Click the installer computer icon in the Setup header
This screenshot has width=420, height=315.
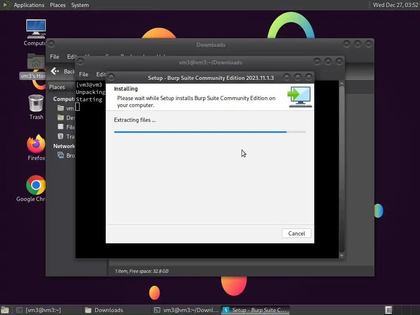click(299, 97)
